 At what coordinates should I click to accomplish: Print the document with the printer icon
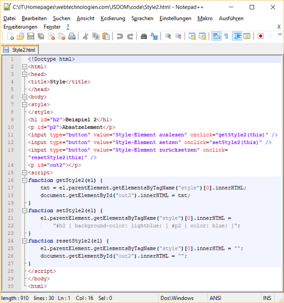tap(72, 36)
